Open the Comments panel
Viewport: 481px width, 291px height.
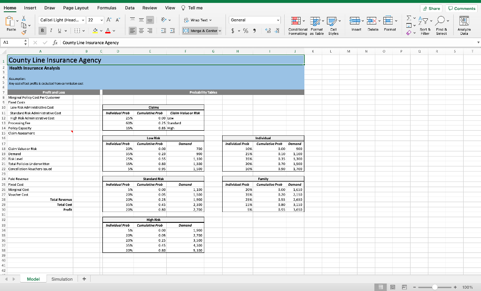461,8
